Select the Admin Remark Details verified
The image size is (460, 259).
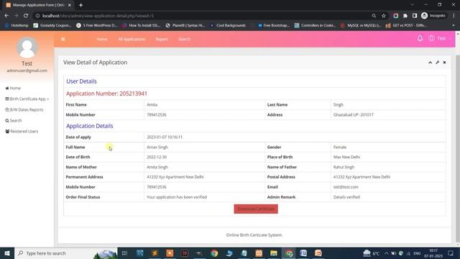[x=346, y=197]
